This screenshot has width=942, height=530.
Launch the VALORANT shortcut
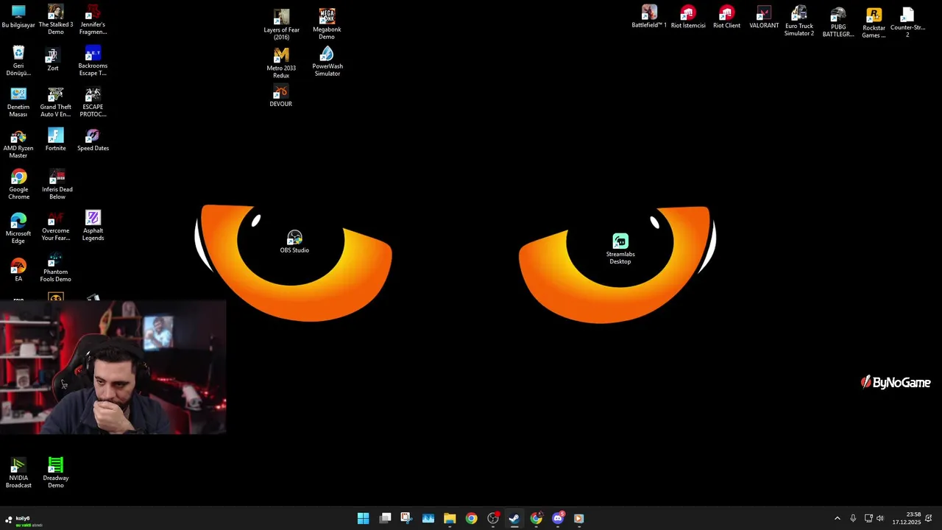point(764,17)
